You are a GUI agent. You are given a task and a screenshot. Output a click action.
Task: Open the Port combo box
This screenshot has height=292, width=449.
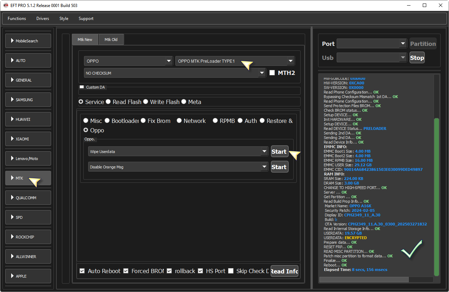coord(371,43)
